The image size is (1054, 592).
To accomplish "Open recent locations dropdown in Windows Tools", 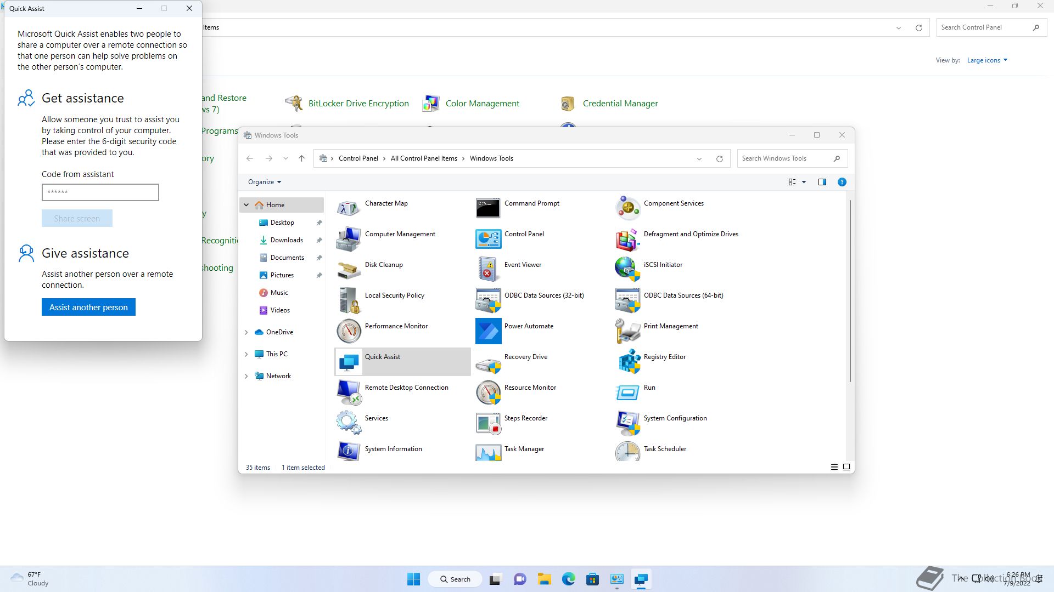I will point(285,158).
